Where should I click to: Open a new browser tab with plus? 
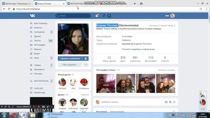[x=135, y=4]
